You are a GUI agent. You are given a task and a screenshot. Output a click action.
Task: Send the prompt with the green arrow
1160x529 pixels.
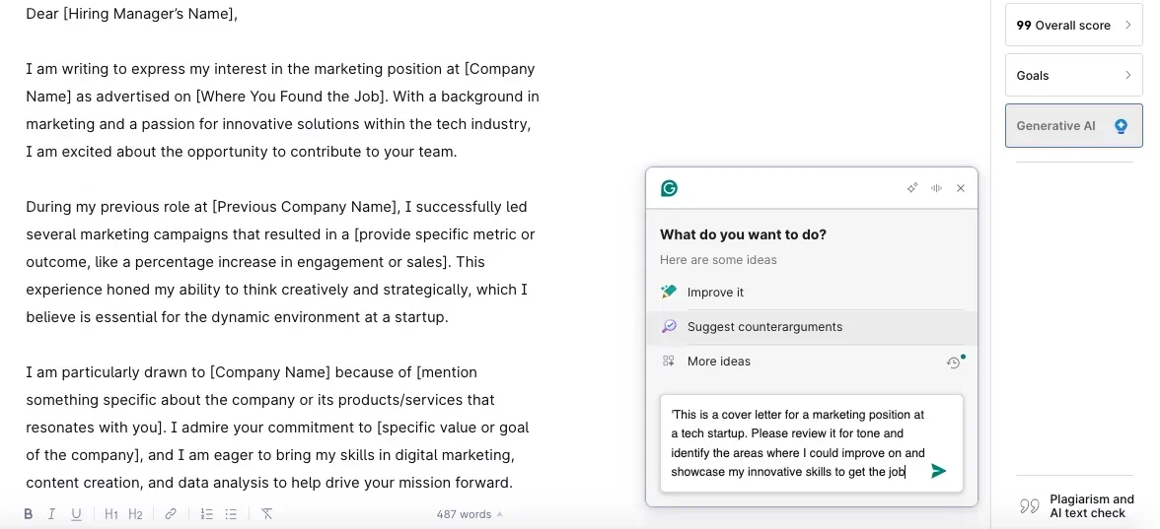point(938,471)
